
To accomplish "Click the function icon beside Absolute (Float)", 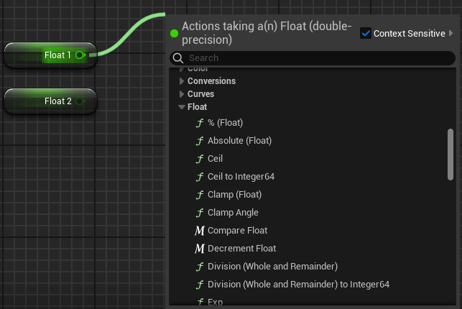I will (x=200, y=141).
